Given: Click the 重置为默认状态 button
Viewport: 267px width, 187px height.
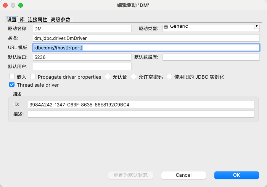Looking at the screenshot, I should 130,175.
